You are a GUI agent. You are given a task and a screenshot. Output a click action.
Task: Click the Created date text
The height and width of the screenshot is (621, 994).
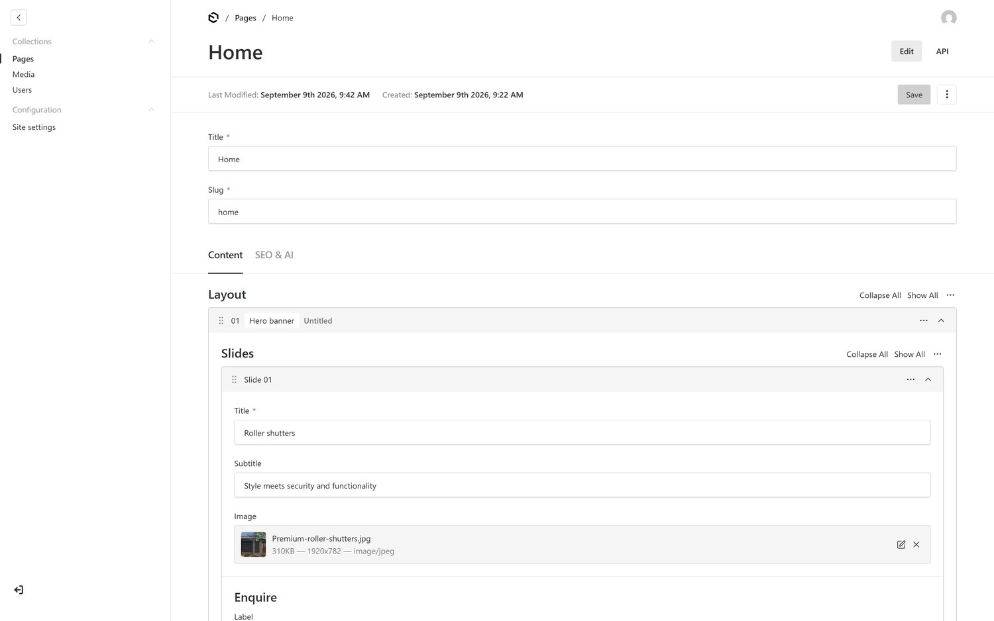coord(469,95)
